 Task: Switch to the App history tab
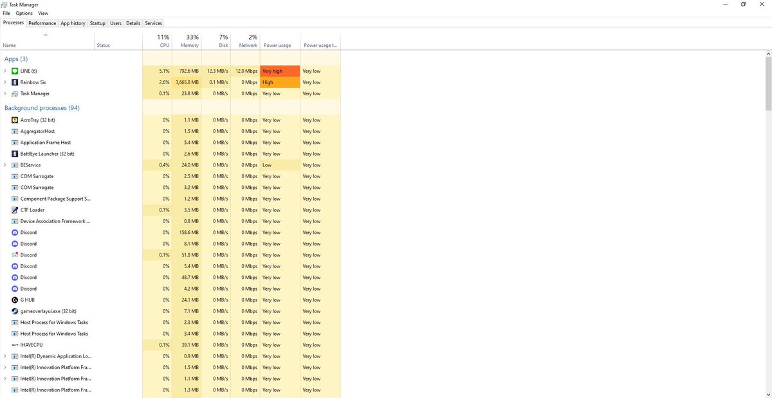73,23
